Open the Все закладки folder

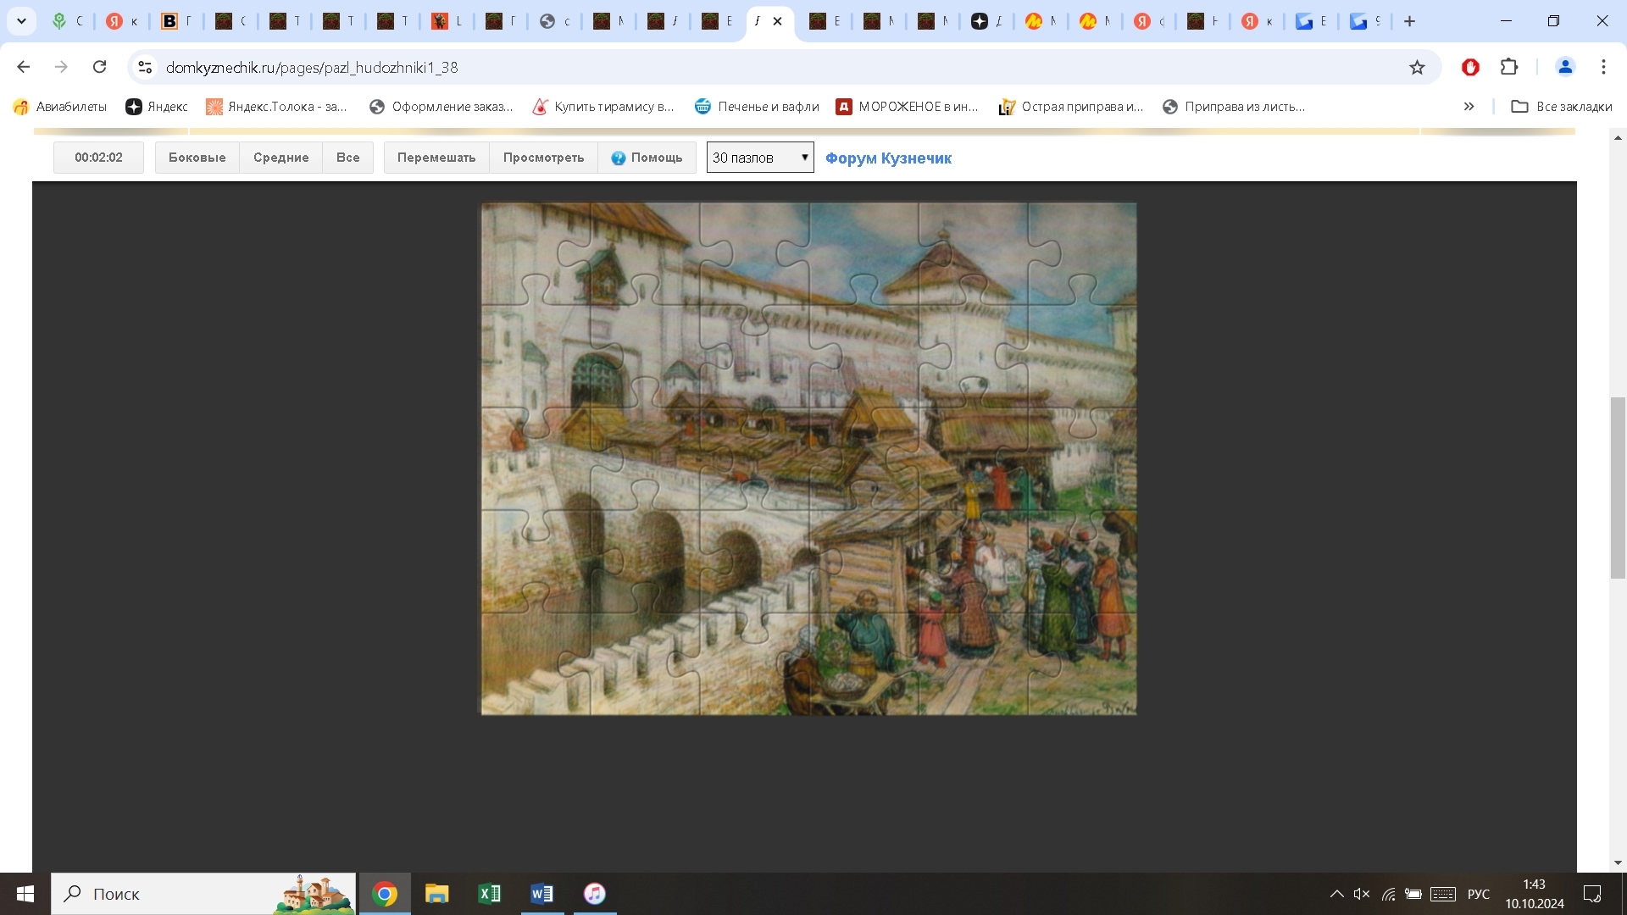[x=1562, y=107]
